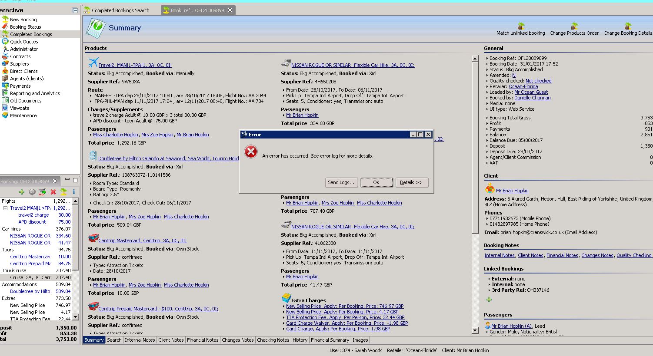Click the shopping cart icon in booking panel
Image resolution: width=653 pixels, height=356 pixels.
tap(43, 192)
